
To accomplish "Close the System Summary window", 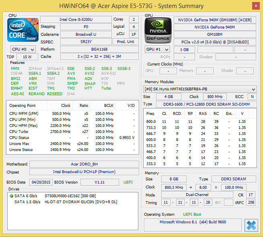I will [256, 6].
